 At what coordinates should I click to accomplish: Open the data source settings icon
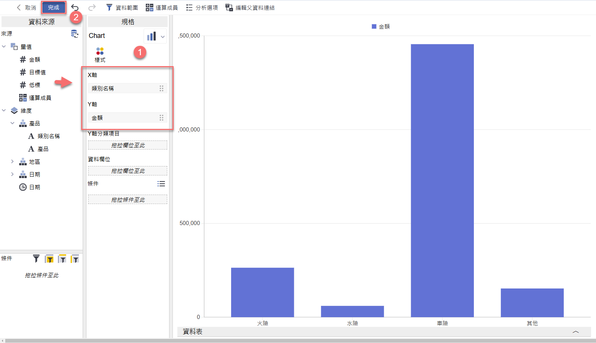point(74,34)
